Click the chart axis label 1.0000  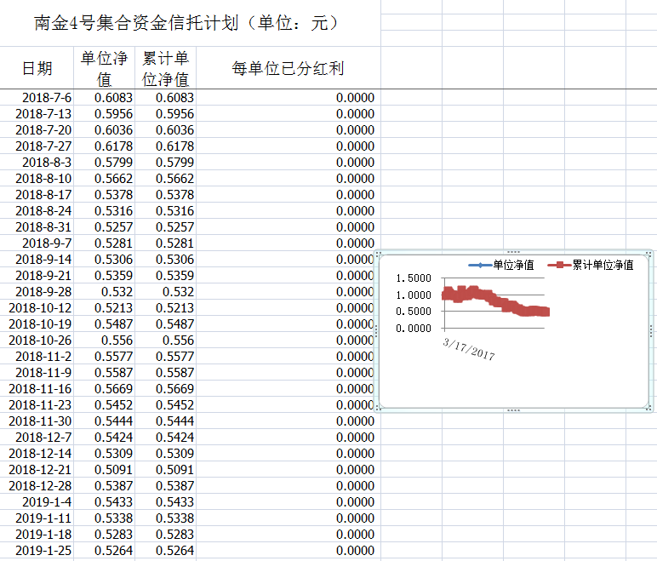414,295
